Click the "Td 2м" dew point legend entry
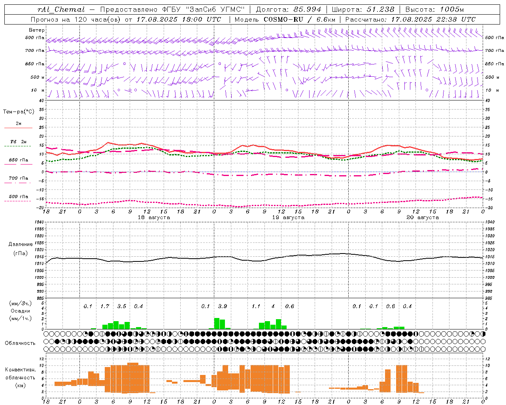Image resolution: width=506 pixels, height=405 pixels. point(19,142)
